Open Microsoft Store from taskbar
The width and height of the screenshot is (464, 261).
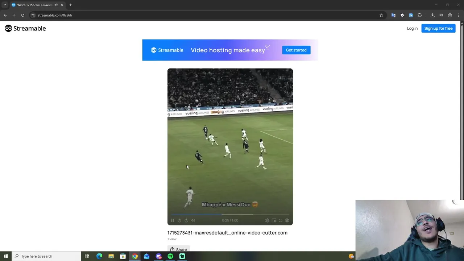click(x=123, y=256)
